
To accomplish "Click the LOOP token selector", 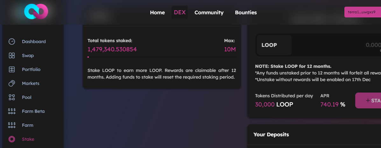I will click(x=274, y=45).
